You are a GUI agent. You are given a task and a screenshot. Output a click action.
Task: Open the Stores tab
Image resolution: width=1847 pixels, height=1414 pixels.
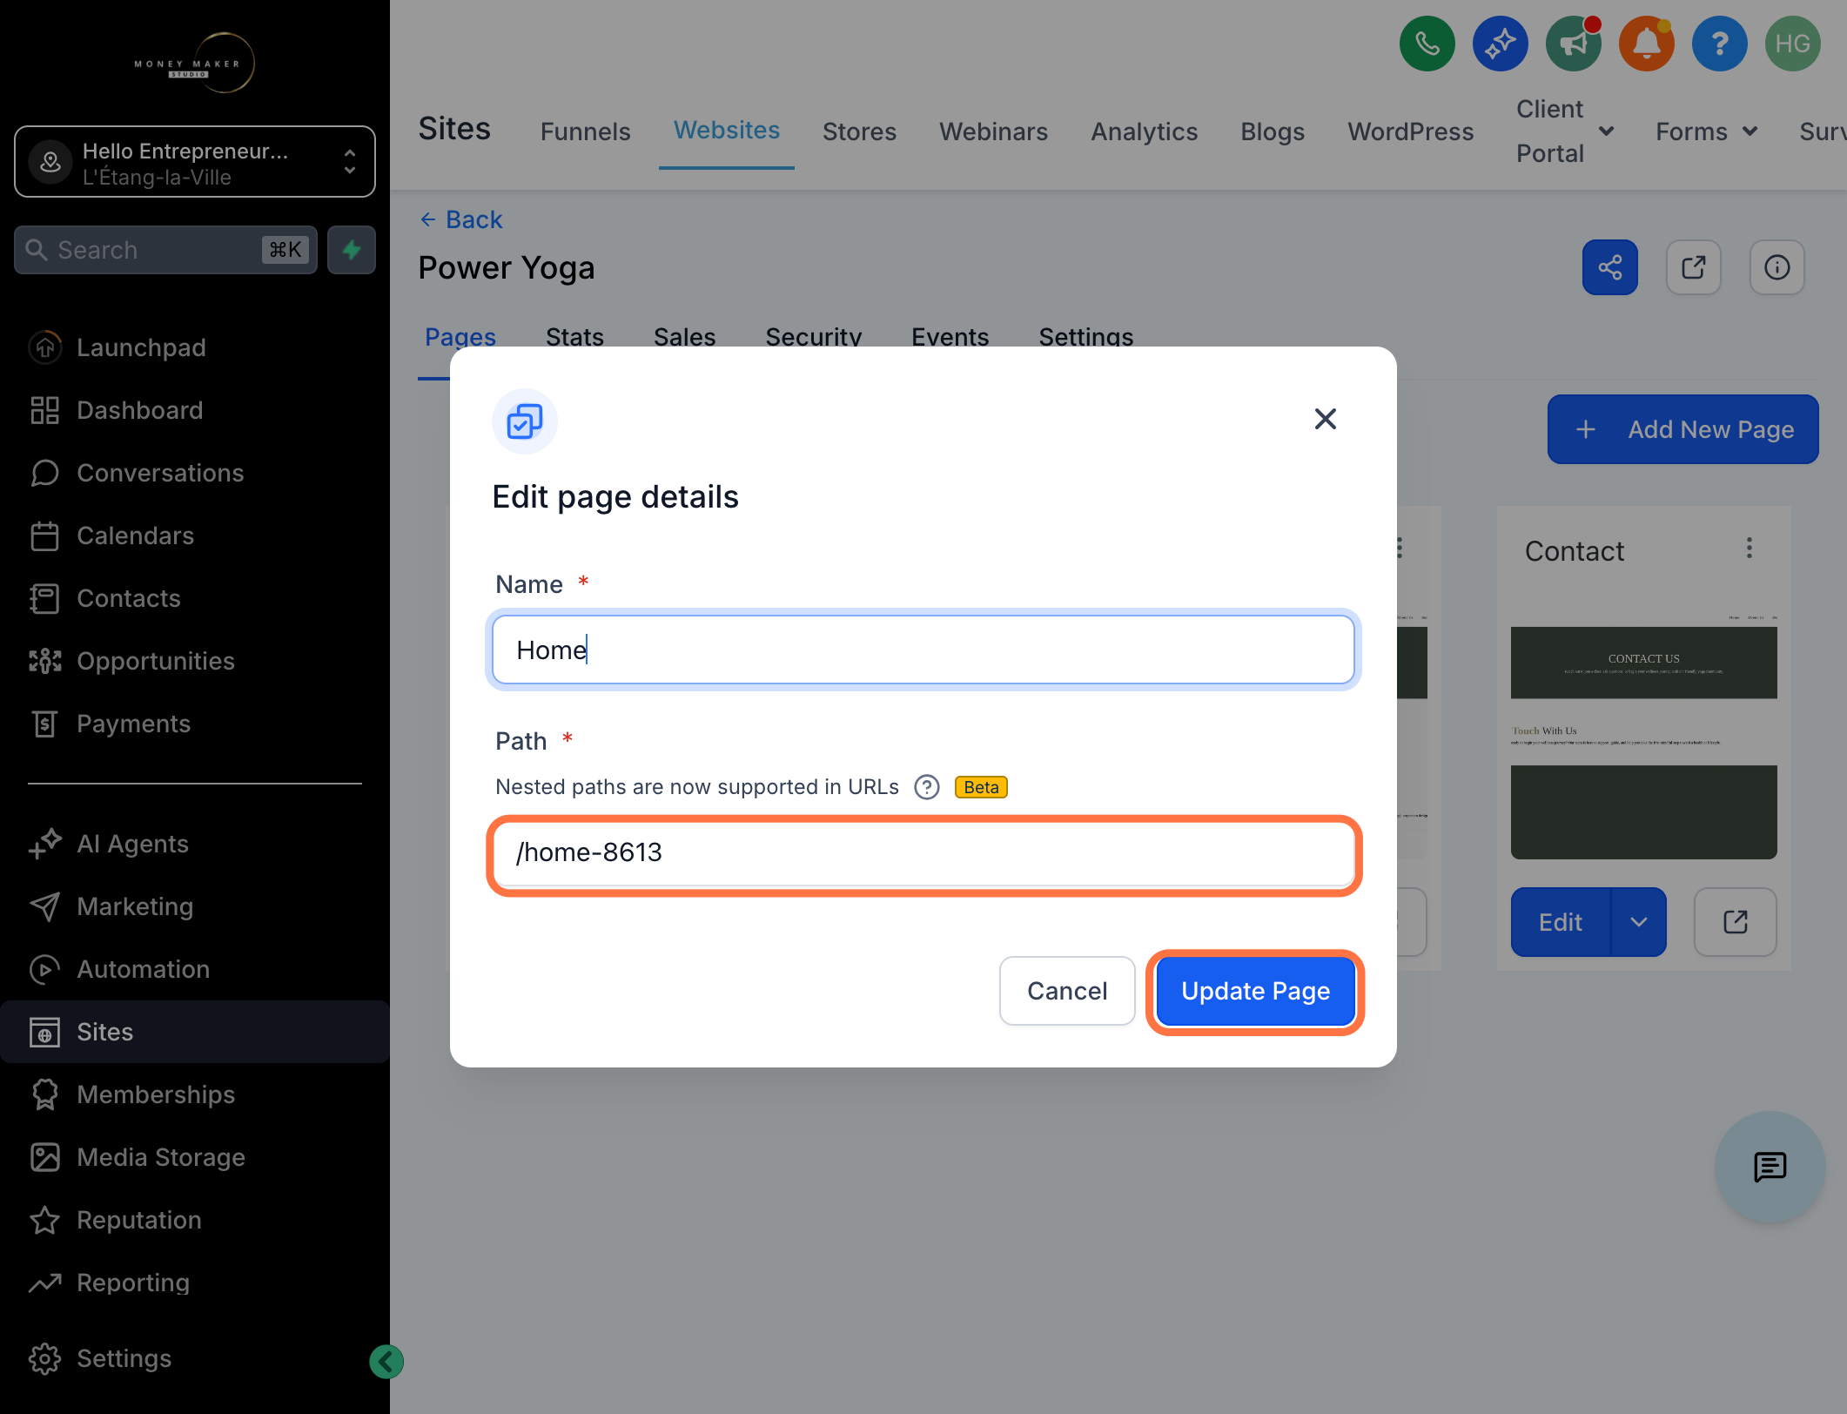point(859,131)
